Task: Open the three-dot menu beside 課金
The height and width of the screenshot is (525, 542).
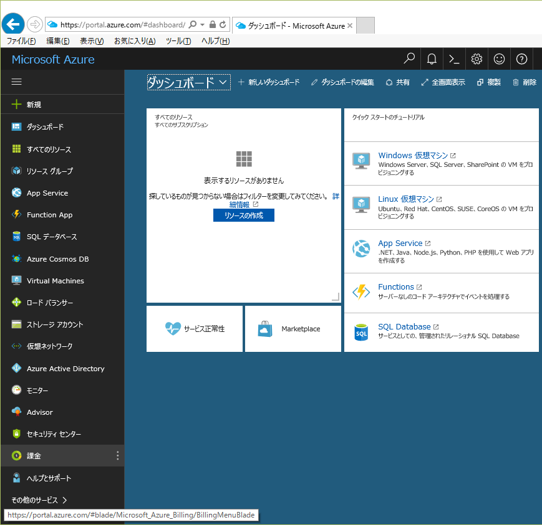Action: pos(117,456)
